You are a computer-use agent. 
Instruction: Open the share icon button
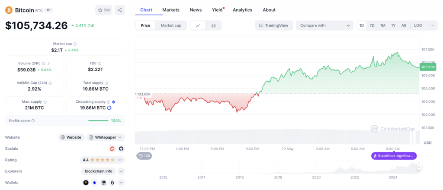click(120, 10)
